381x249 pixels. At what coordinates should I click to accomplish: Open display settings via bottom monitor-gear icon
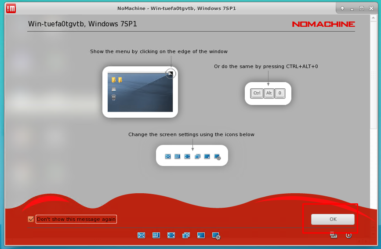click(216, 236)
